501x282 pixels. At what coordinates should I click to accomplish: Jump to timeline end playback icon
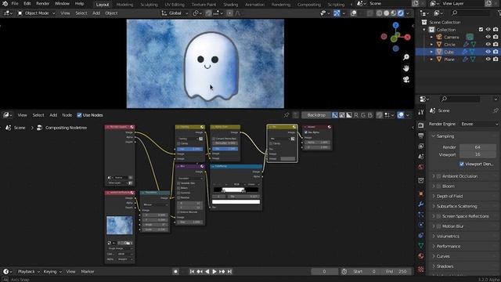pos(229,272)
